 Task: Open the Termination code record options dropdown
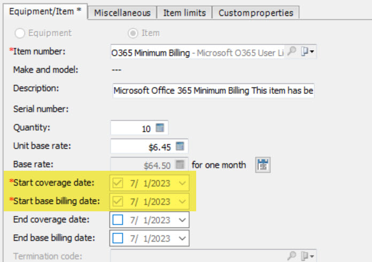tap(307, 256)
